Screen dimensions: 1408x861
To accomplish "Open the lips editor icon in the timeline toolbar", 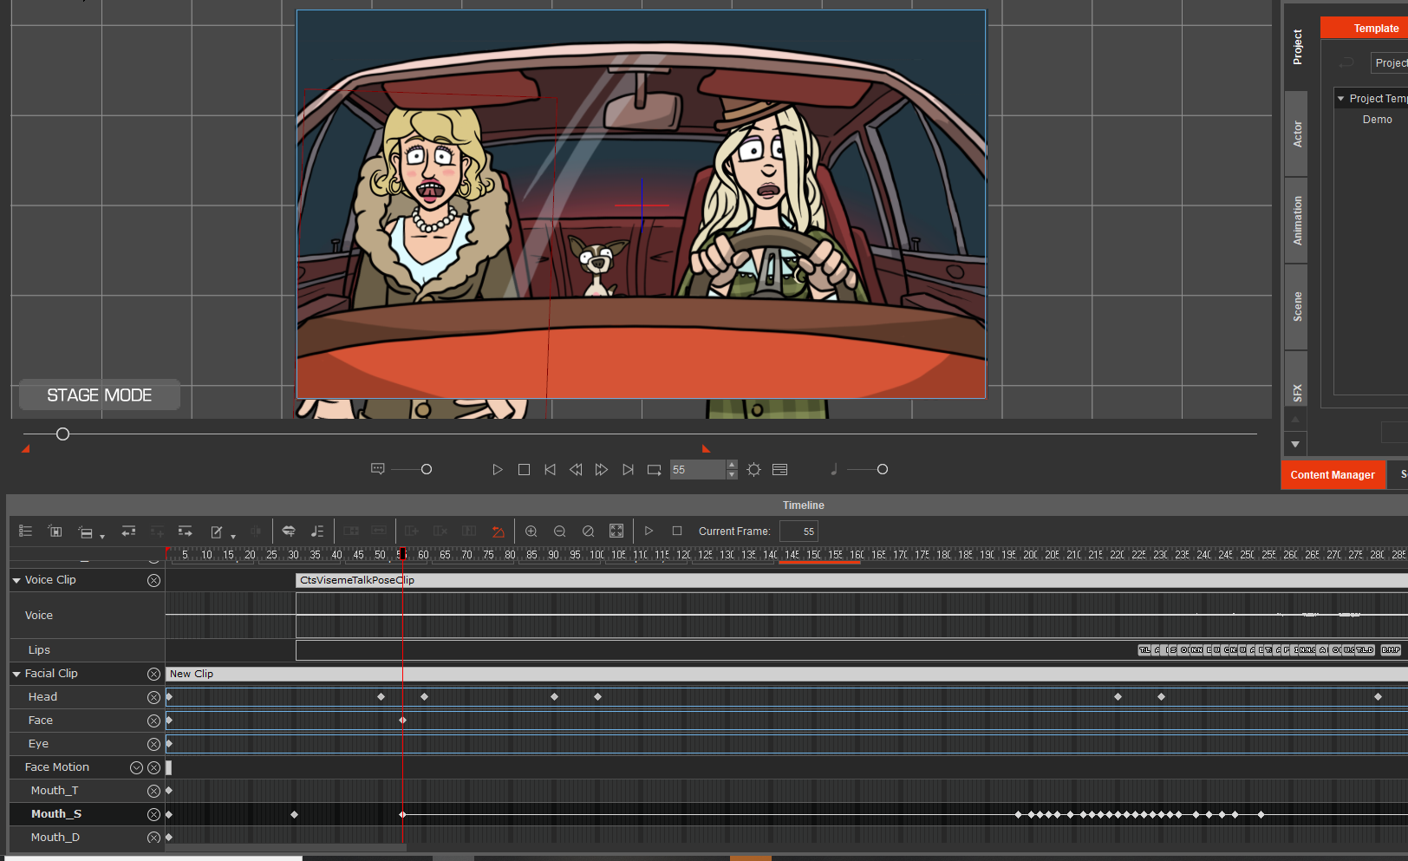I will coord(289,532).
